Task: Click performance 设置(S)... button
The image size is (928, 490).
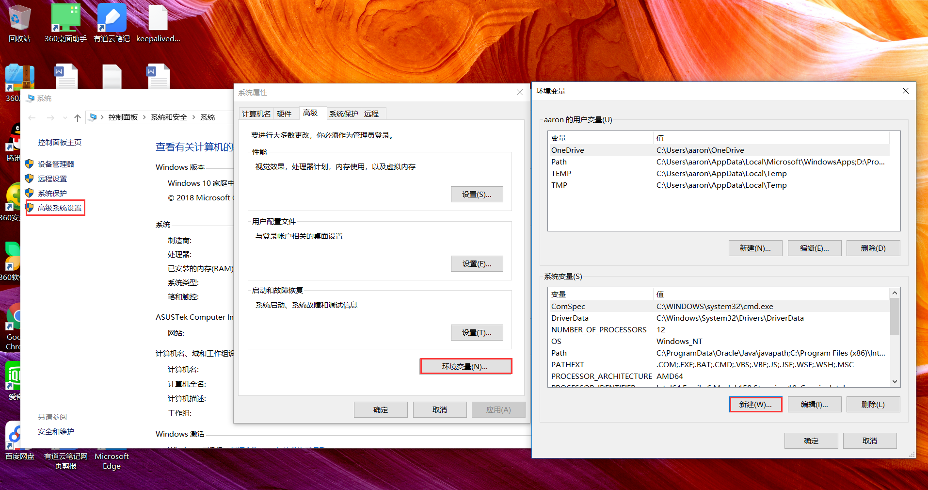Action: click(477, 194)
